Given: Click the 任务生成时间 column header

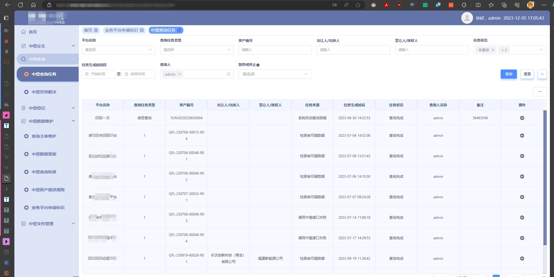Looking at the screenshot, I should (x=354, y=105).
